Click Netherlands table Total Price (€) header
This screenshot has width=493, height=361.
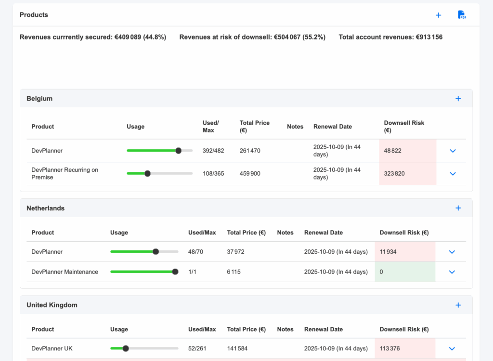(x=246, y=232)
